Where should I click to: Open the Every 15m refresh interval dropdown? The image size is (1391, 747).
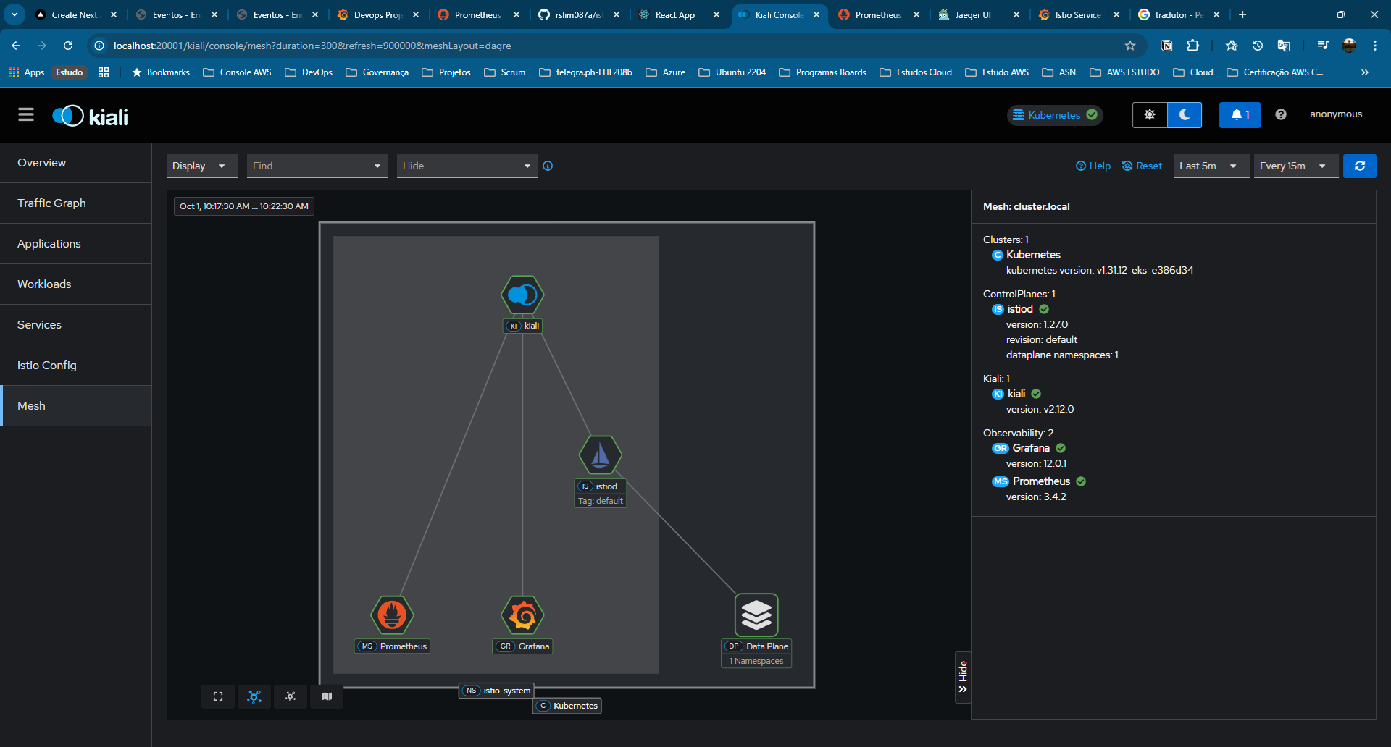pyautogui.click(x=1295, y=166)
